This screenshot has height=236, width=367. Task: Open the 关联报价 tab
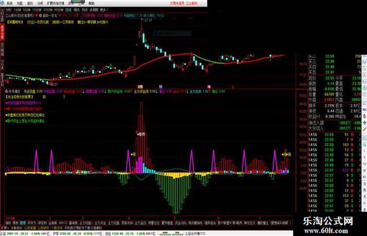16,228
